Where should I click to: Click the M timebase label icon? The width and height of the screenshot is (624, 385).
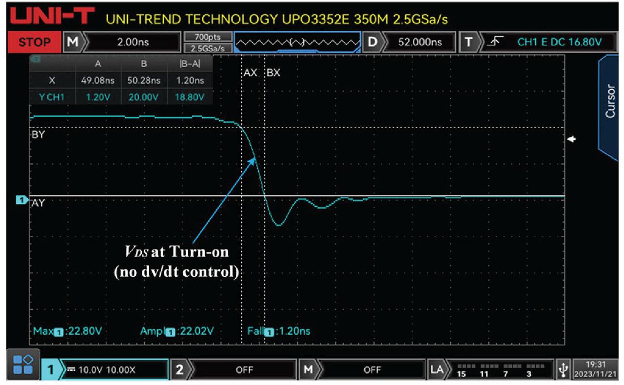(x=72, y=42)
